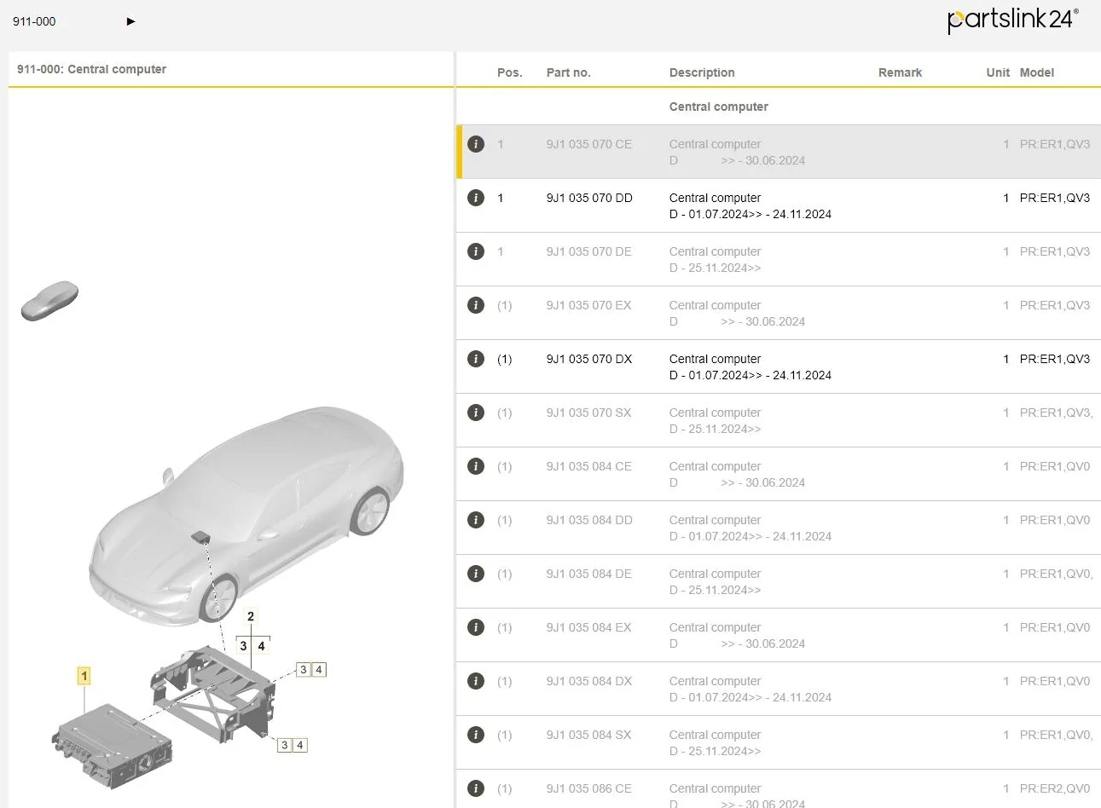Click the Remark column header
This screenshot has width=1101, height=808.
pos(900,72)
